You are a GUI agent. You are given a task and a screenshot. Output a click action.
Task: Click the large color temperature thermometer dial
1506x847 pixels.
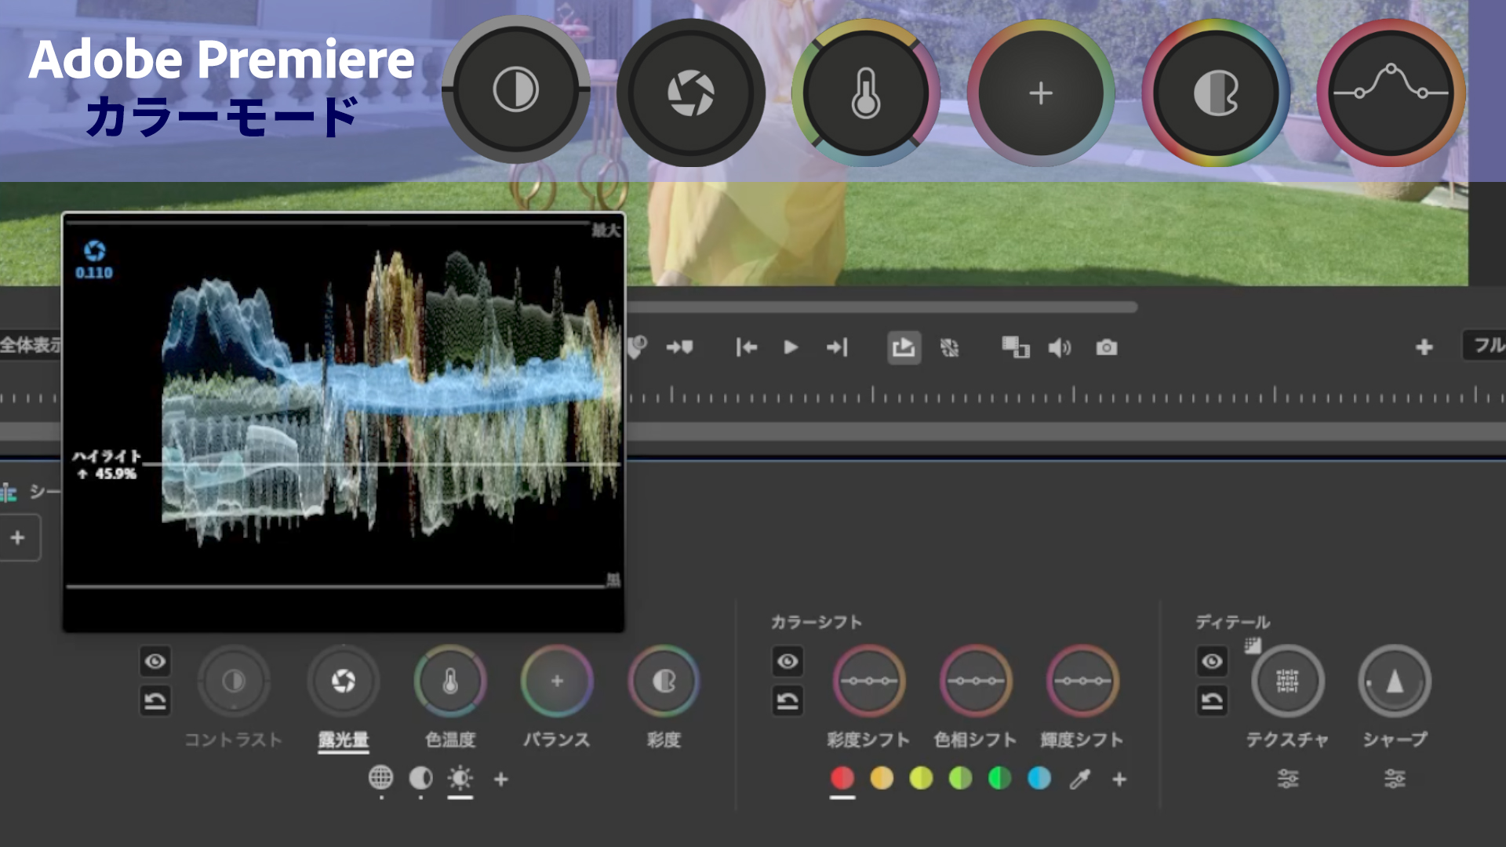coord(866,93)
